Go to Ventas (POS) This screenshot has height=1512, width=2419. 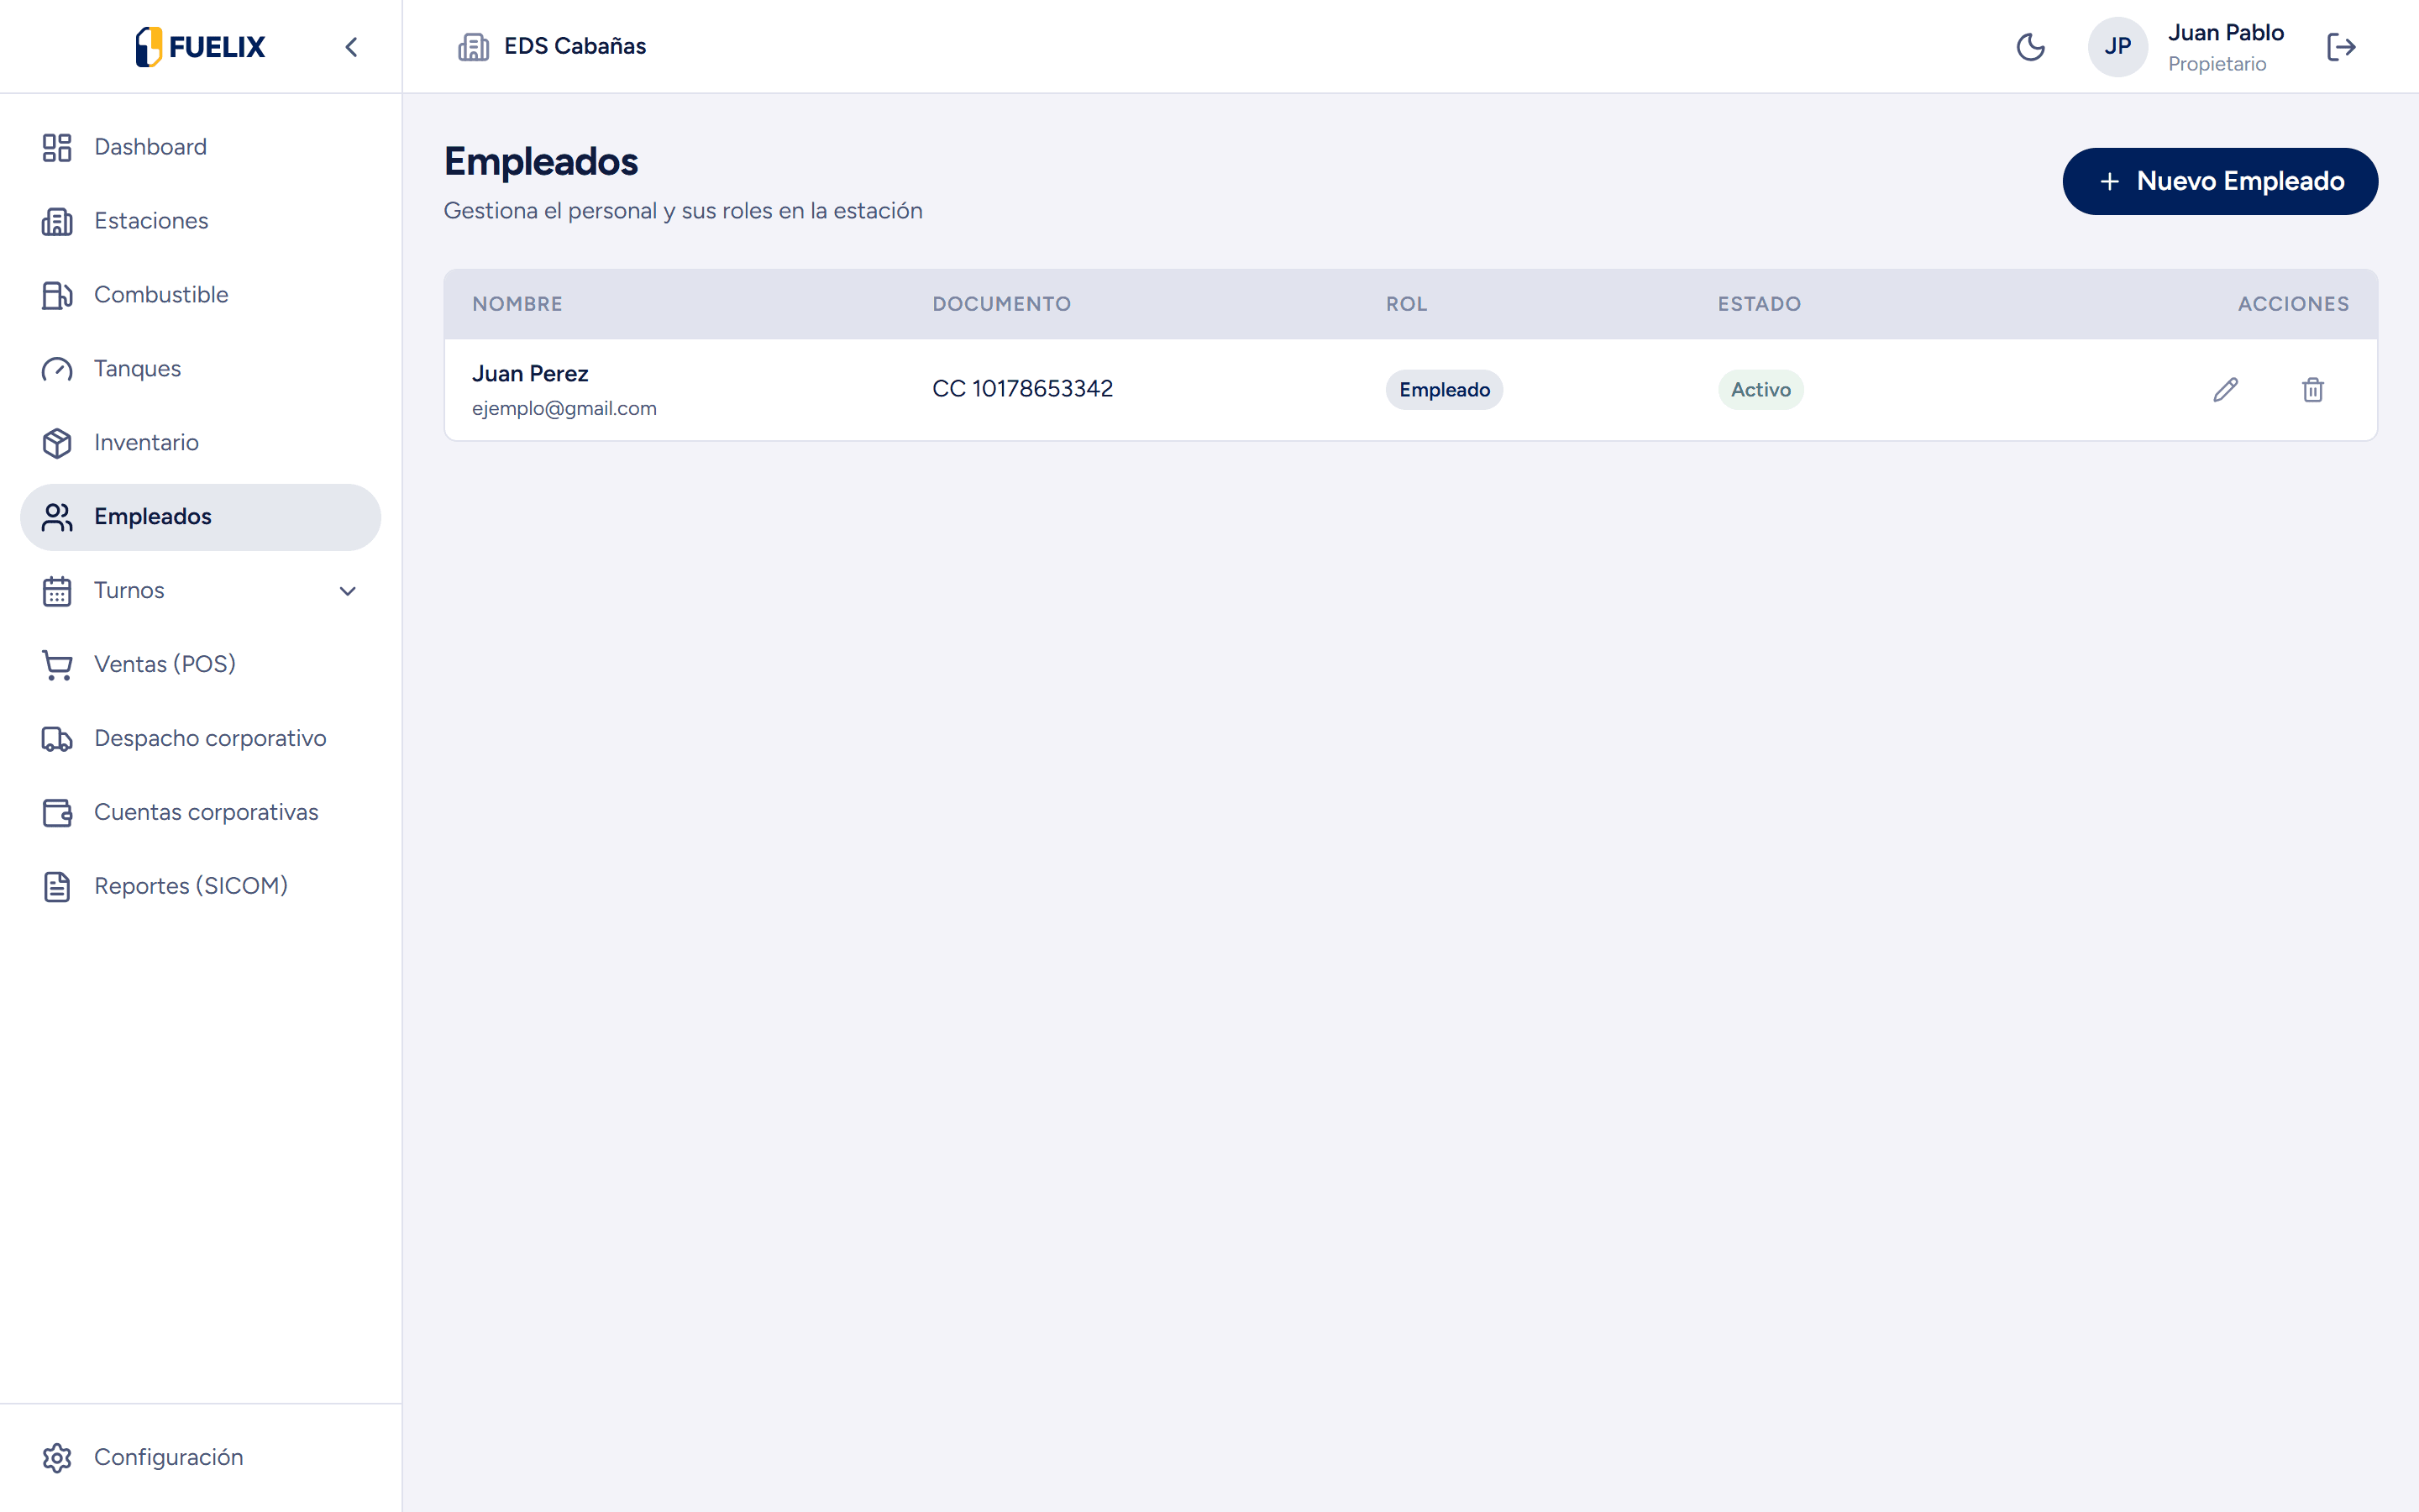tap(201, 665)
